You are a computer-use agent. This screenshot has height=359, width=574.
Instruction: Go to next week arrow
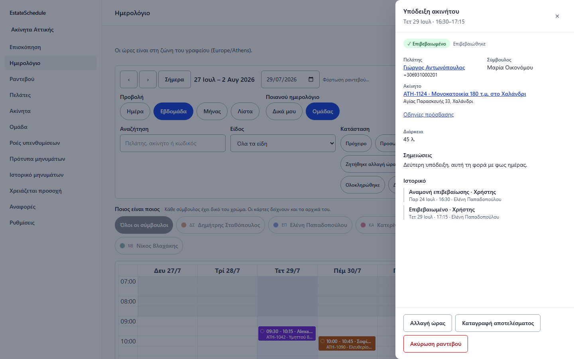tap(148, 79)
